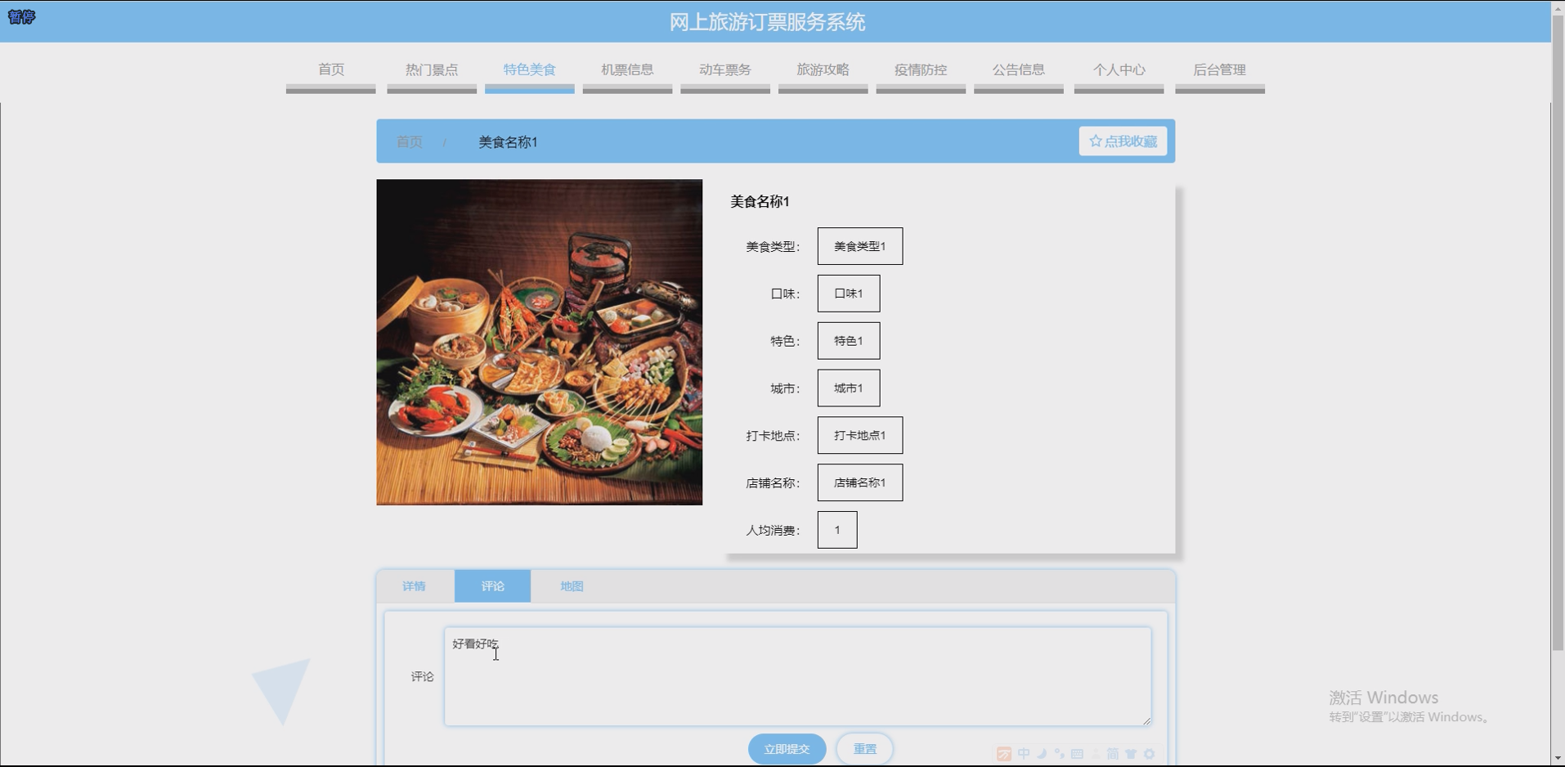Click the 打卡地点1 value box
1565x767 pixels.
pyautogui.click(x=860, y=436)
